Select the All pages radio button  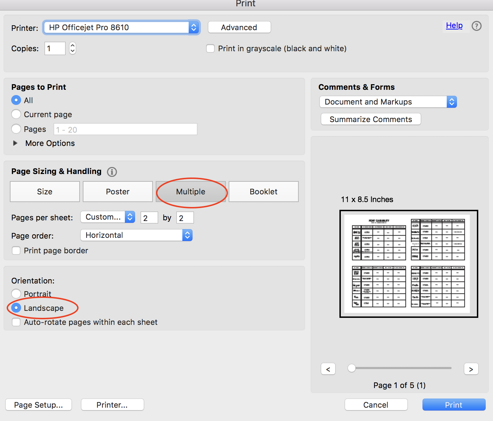click(x=16, y=100)
